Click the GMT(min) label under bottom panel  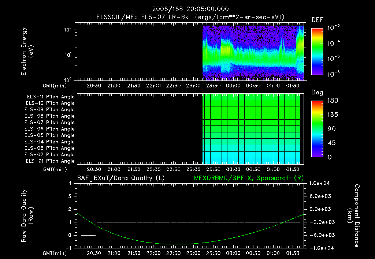pyautogui.click(x=55, y=253)
